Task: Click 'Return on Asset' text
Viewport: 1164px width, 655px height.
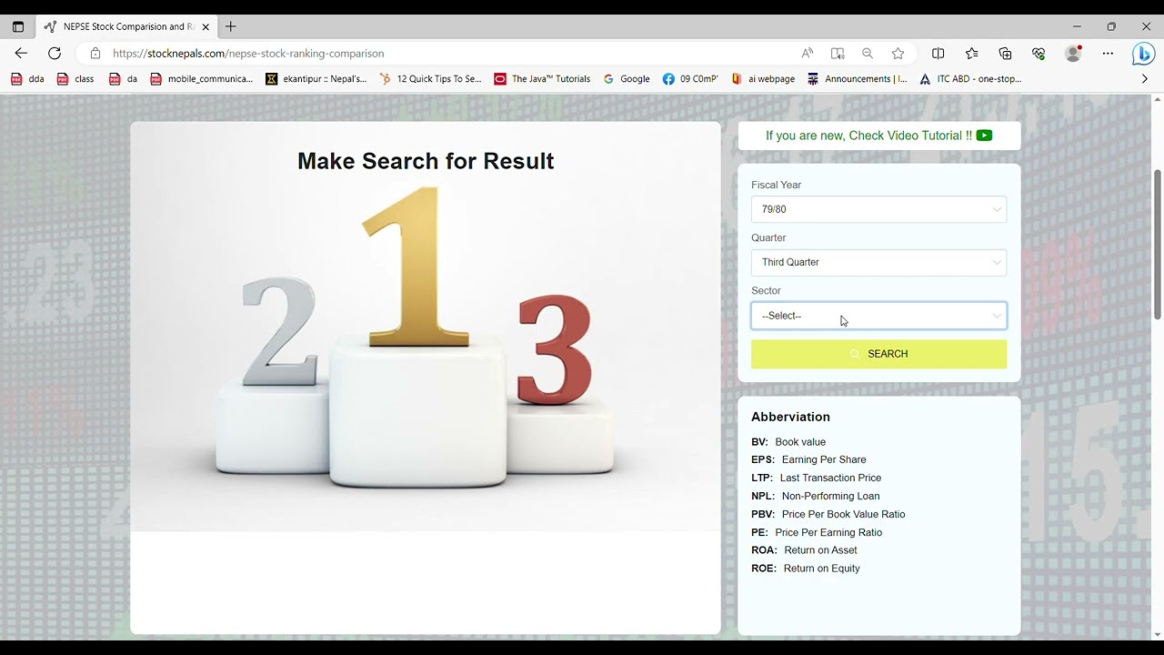Action: 820,550
